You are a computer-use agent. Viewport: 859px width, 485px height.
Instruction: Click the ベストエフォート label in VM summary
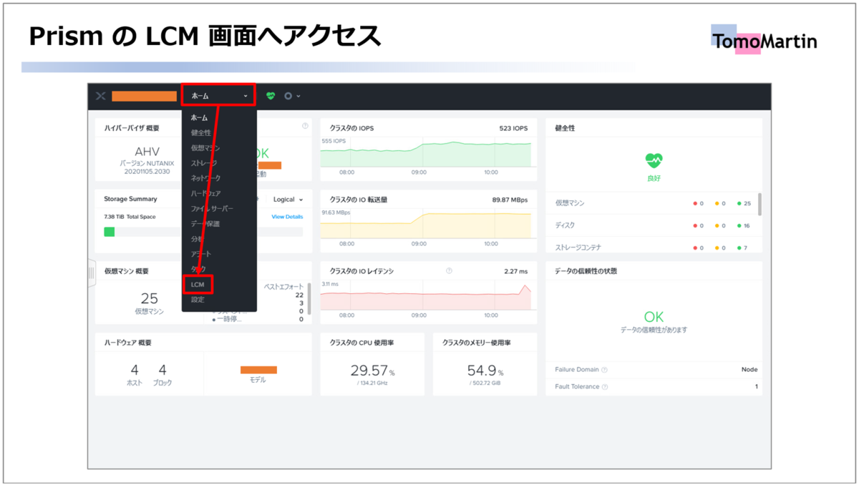(283, 286)
